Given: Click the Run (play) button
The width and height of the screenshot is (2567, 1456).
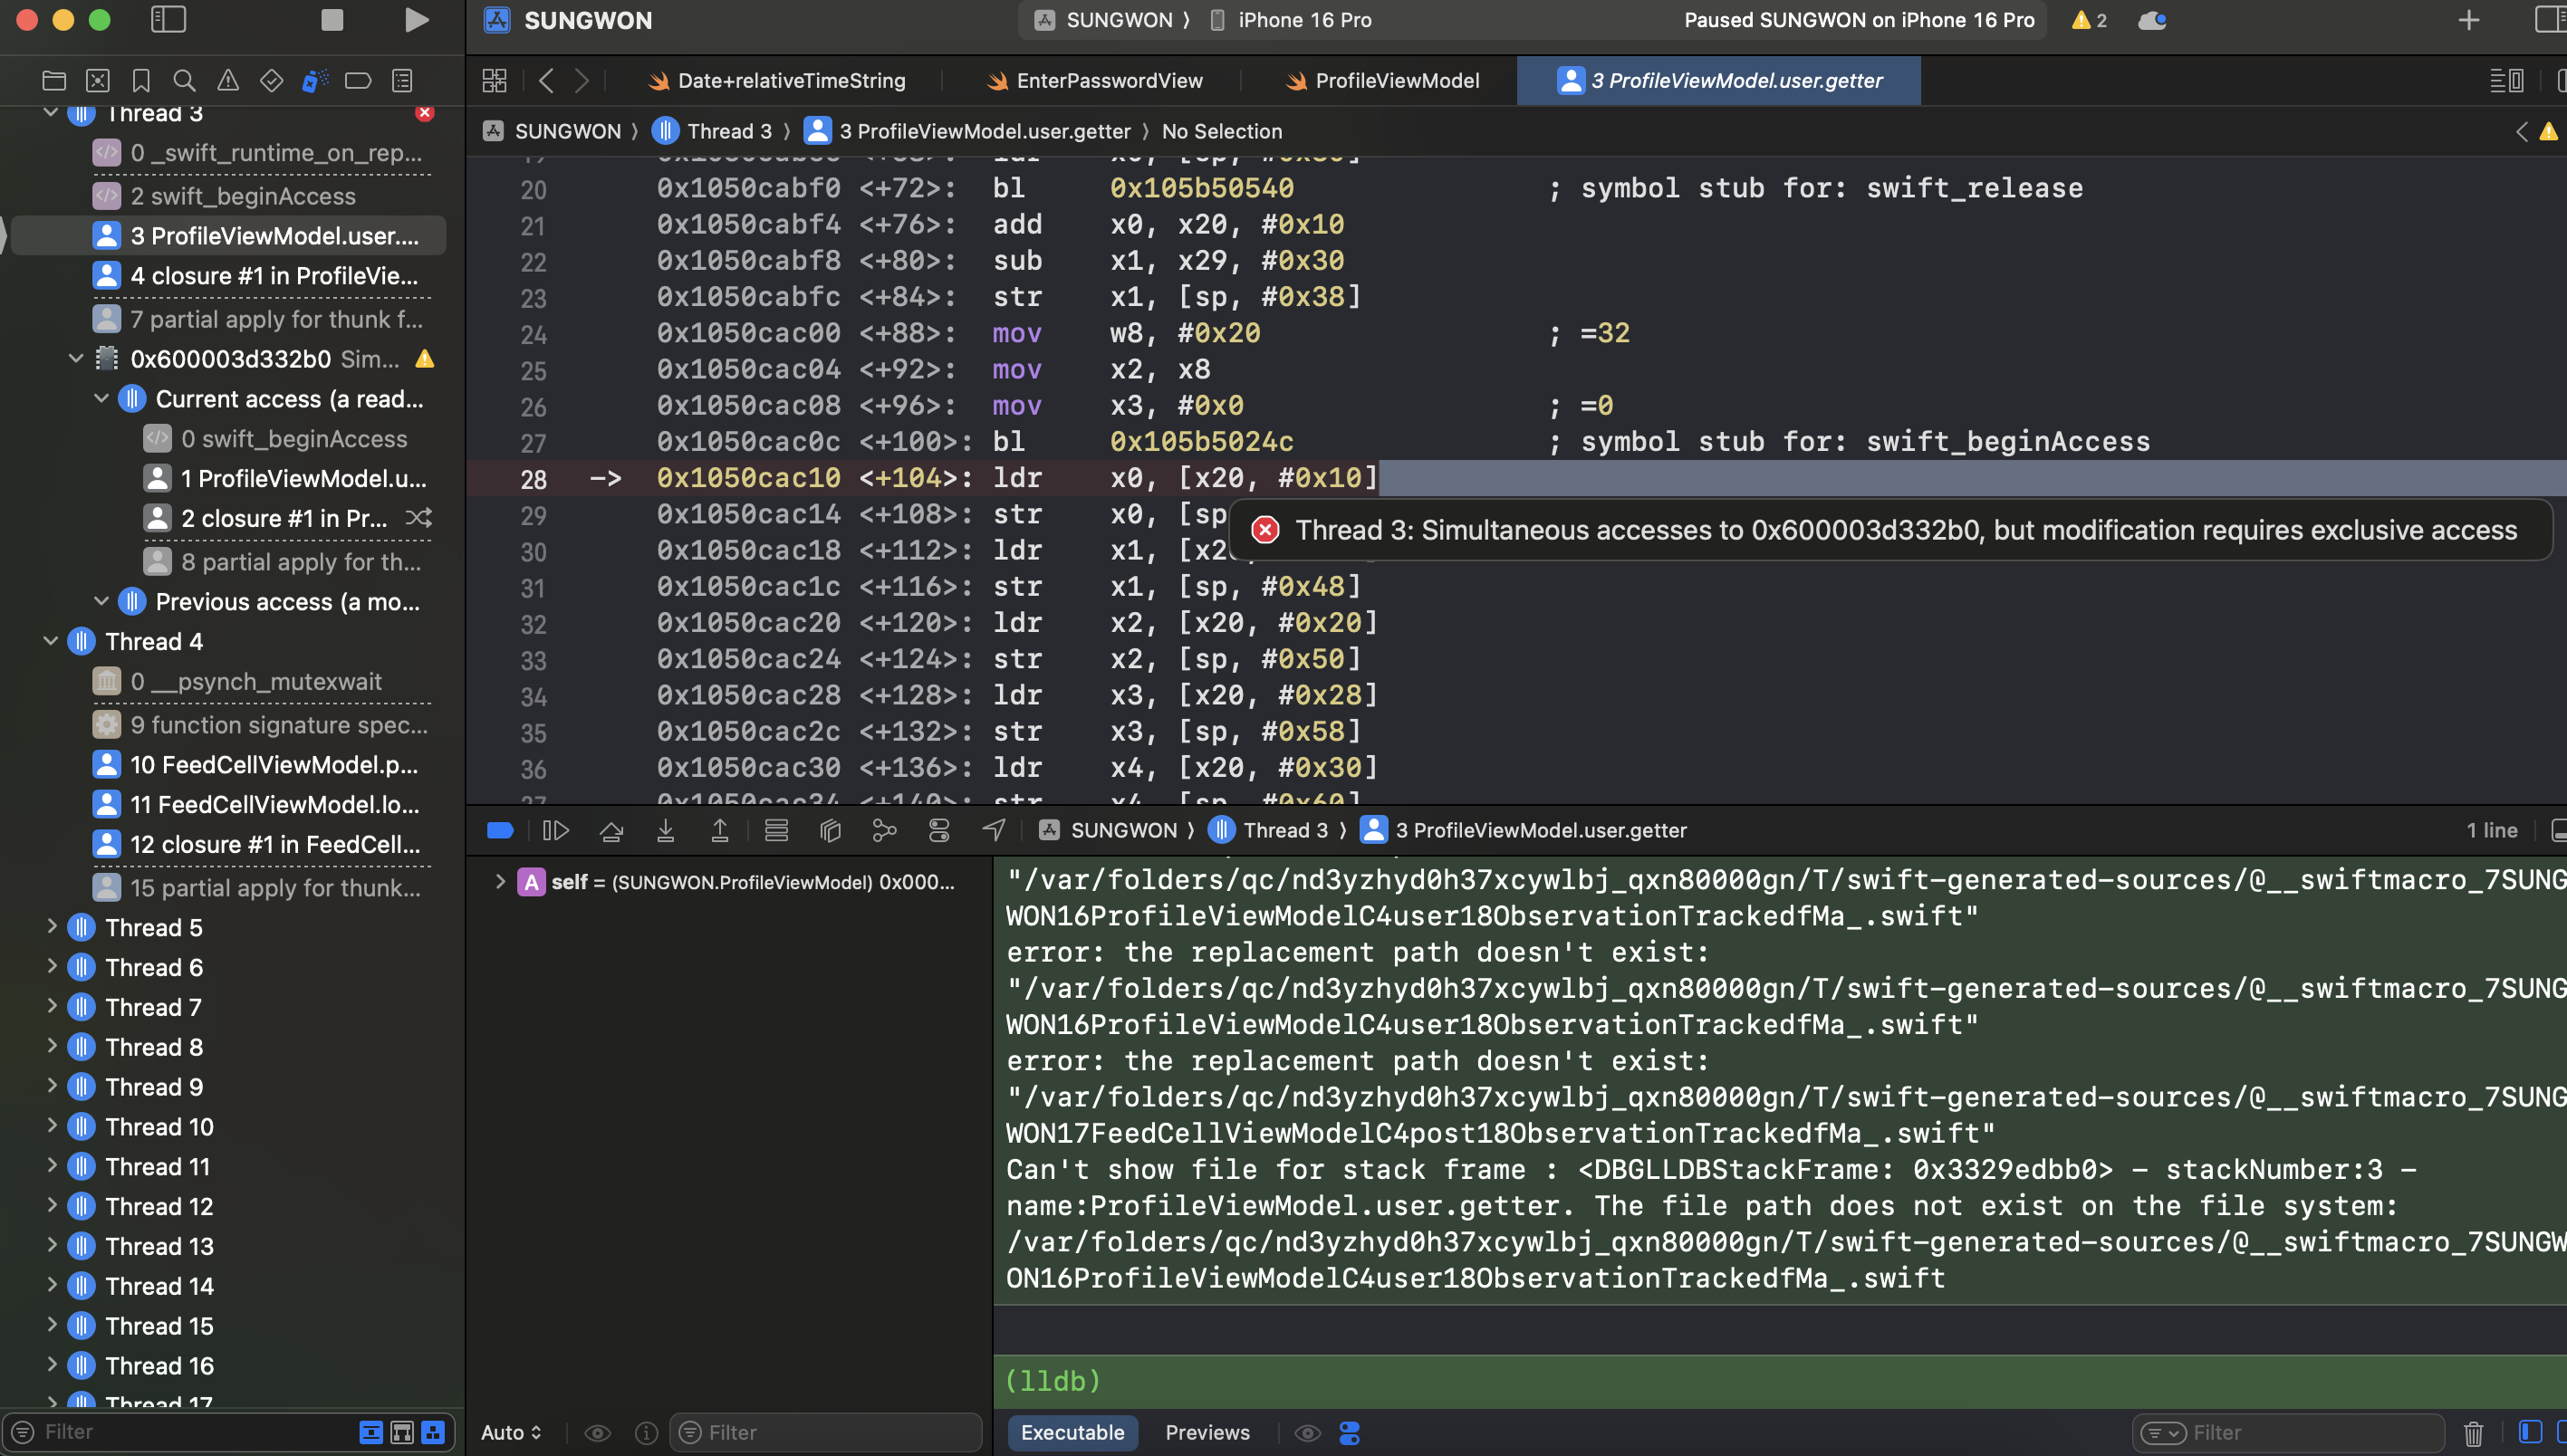Looking at the screenshot, I should (x=416, y=20).
